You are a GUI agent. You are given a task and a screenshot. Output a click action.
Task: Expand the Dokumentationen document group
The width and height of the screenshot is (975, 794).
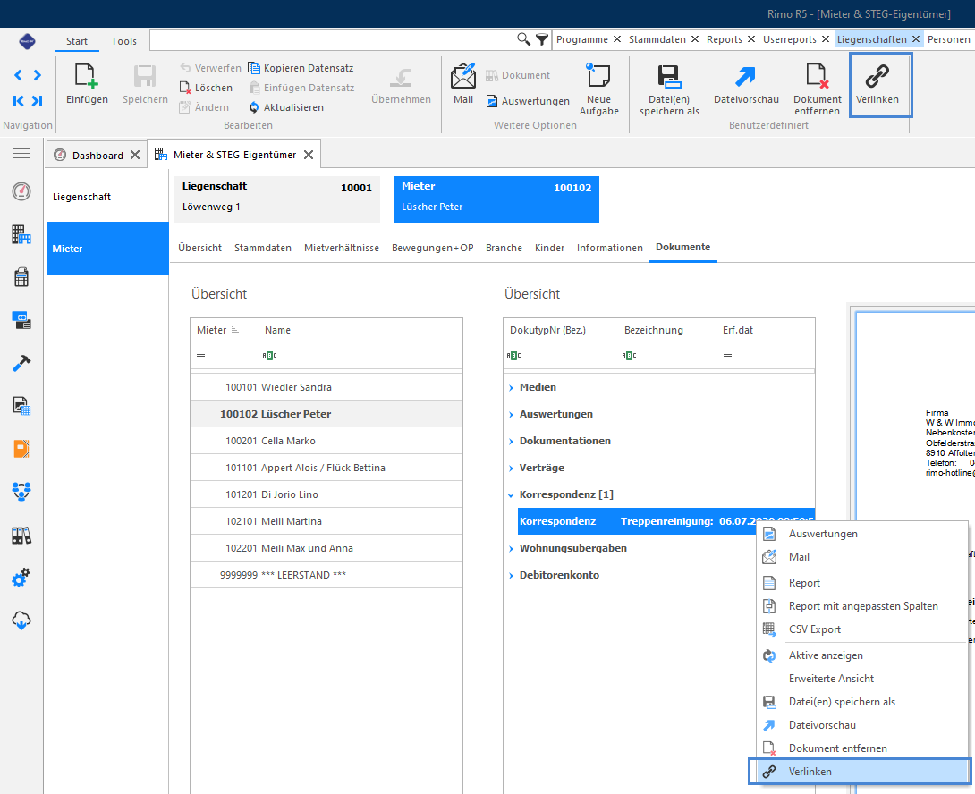511,442
